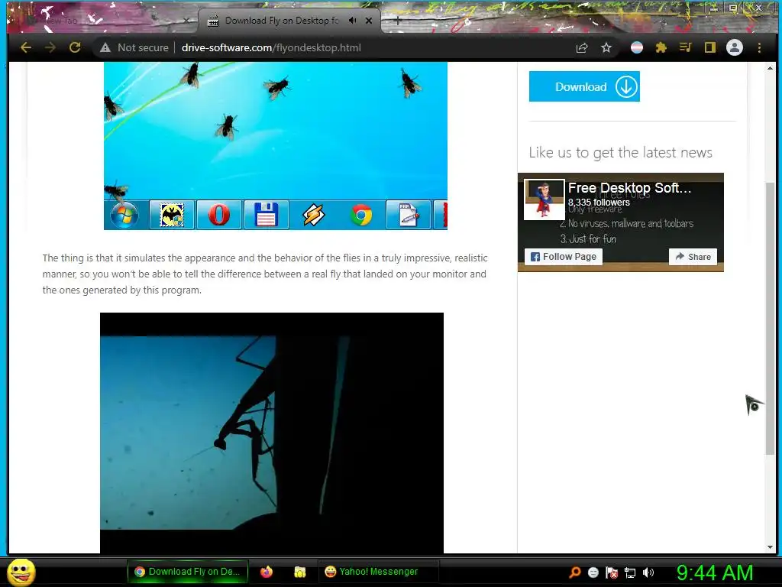Launch Firefox from the taskbar
This screenshot has width=782, height=587.
pyautogui.click(x=267, y=572)
